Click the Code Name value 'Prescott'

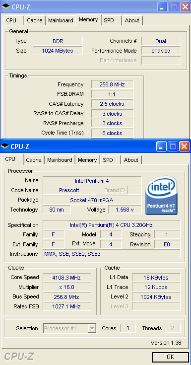[x=69, y=190]
